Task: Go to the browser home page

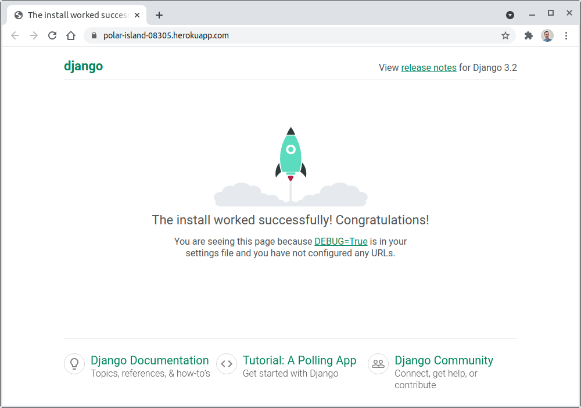Action: [x=71, y=35]
